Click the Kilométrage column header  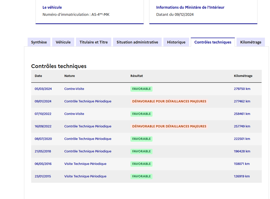(243, 76)
